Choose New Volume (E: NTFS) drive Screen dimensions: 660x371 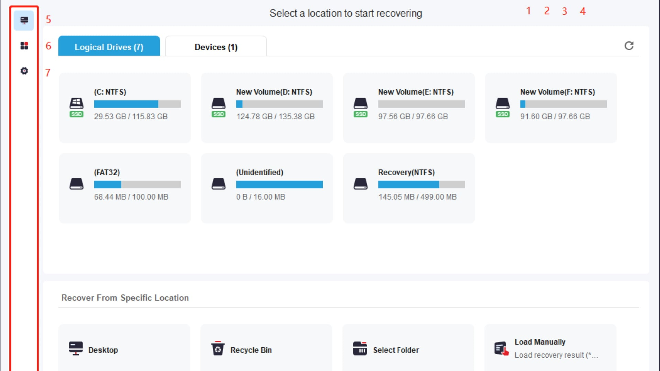(409, 108)
